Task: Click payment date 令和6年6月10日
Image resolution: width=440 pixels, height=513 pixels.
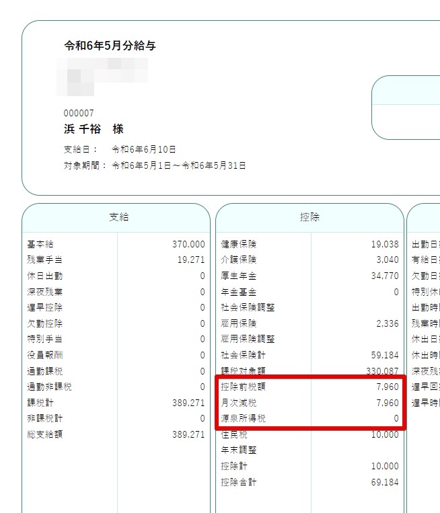Action: click(x=144, y=149)
